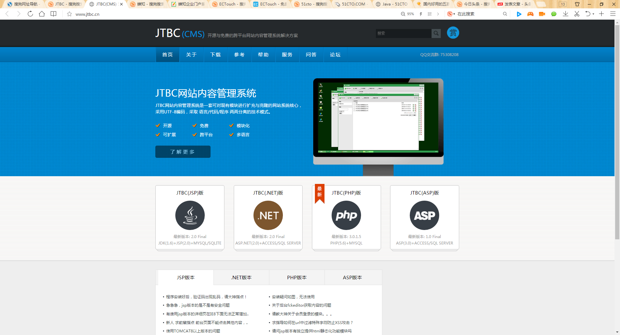Click the tab count 13 box
This screenshot has width=620, height=335.
pyautogui.click(x=563, y=4)
